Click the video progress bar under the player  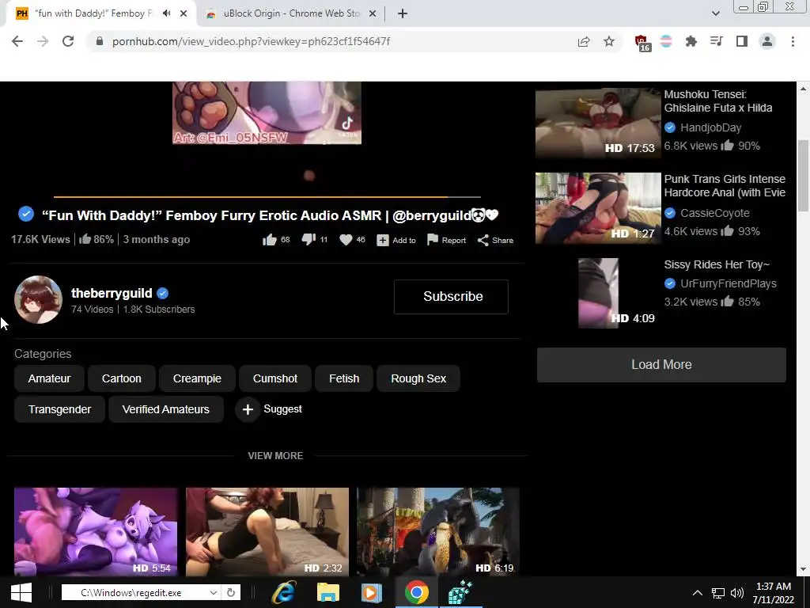[x=267, y=197]
